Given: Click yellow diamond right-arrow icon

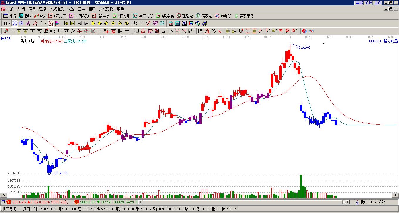Looking at the screenshot, I should (99, 23).
